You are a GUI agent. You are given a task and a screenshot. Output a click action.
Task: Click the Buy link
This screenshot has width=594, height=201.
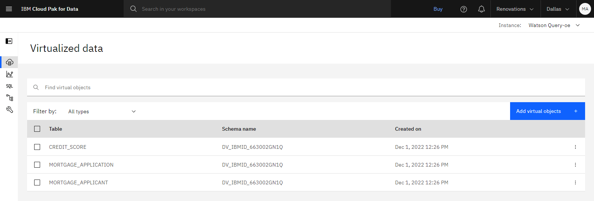438,9
